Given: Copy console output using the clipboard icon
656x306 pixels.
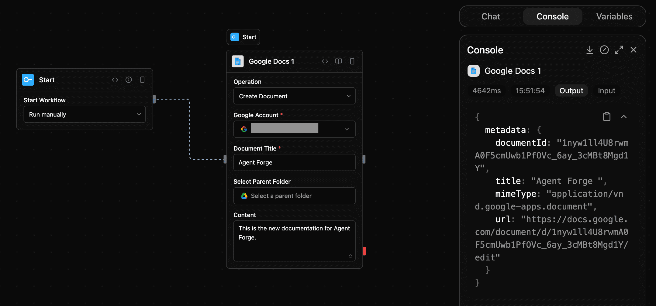Looking at the screenshot, I should (x=607, y=117).
